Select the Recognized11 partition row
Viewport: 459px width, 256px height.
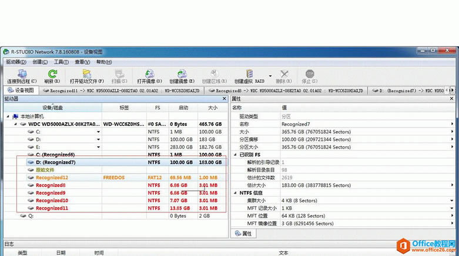[x=116, y=208]
